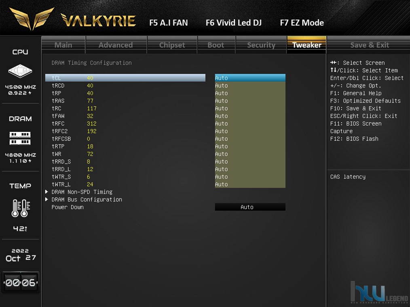Select the tRFC row showing 312
The height and width of the screenshot is (307, 410).
[x=125, y=123]
